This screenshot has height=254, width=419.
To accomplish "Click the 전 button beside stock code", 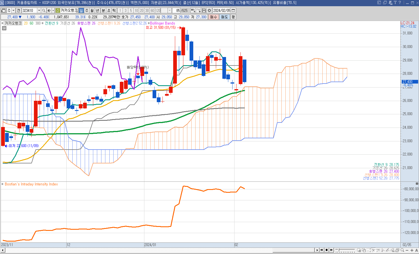I will [x=19, y=10].
